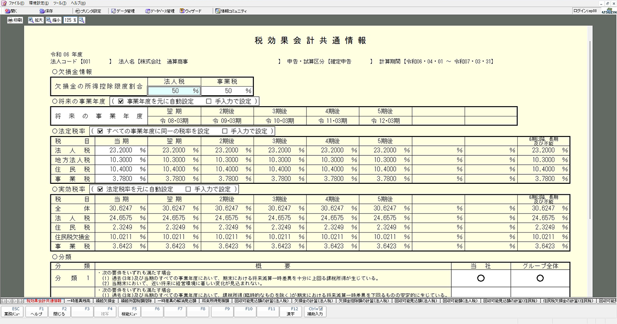Open the データ管理 data management tool
The image size is (617, 324).
[x=122, y=11]
